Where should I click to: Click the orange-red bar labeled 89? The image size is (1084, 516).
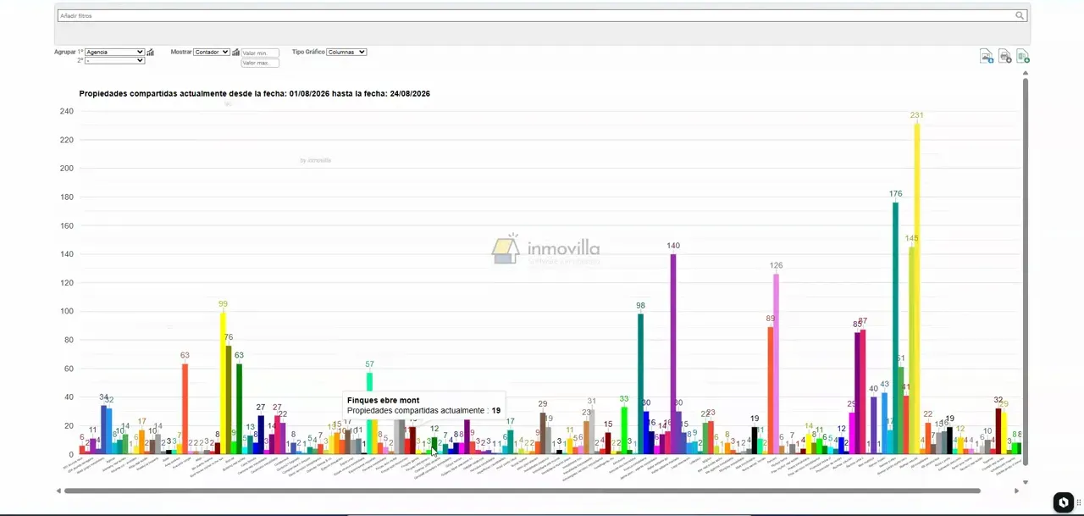pos(770,391)
